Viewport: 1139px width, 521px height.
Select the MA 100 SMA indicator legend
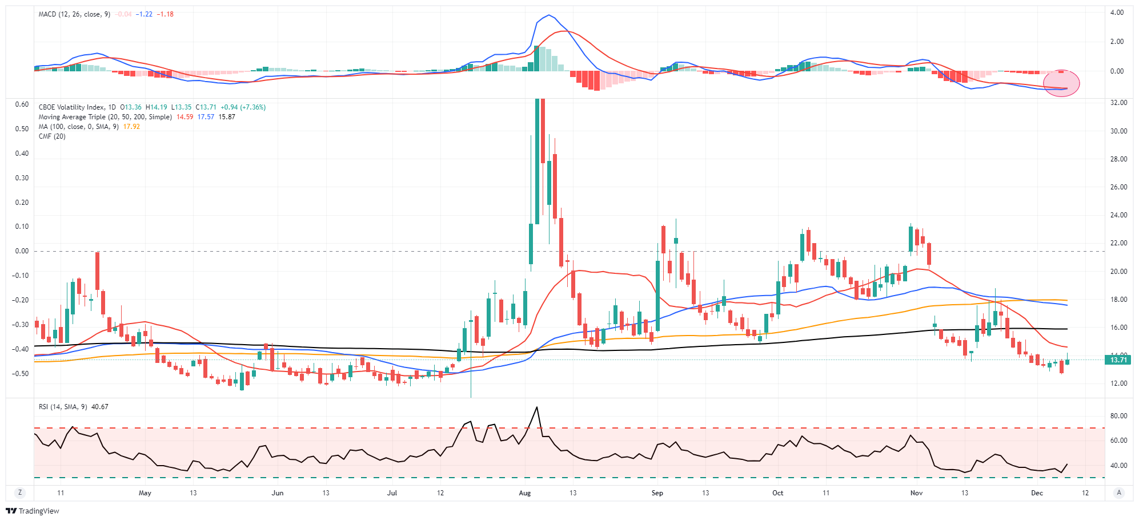pos(79,127)
